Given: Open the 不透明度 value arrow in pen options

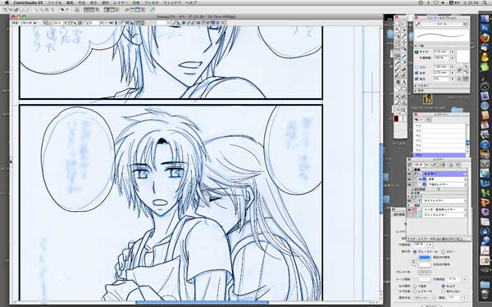Looking at the screenshot, I should (x=453, y=58).
